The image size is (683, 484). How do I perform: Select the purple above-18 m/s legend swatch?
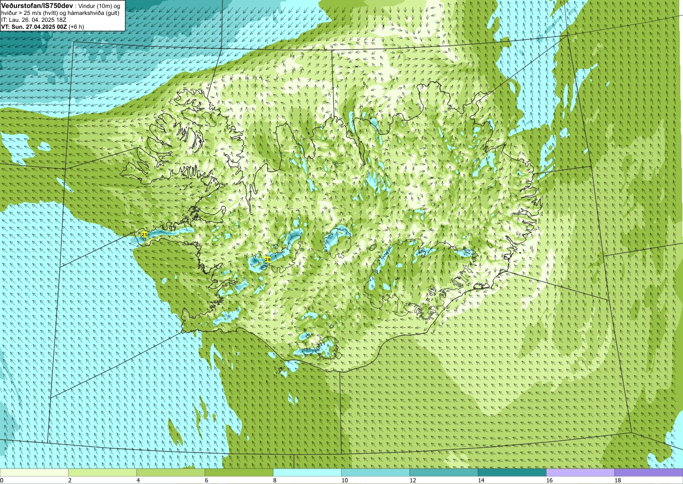[x=649, y=472]
